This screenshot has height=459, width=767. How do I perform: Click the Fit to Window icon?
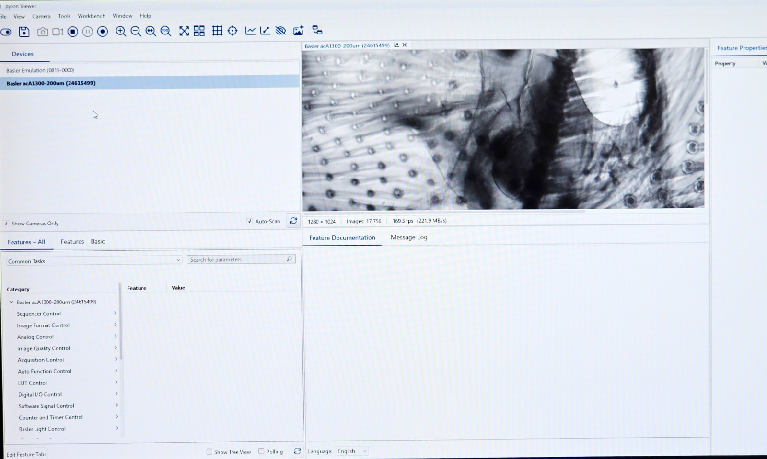(184, 31)
